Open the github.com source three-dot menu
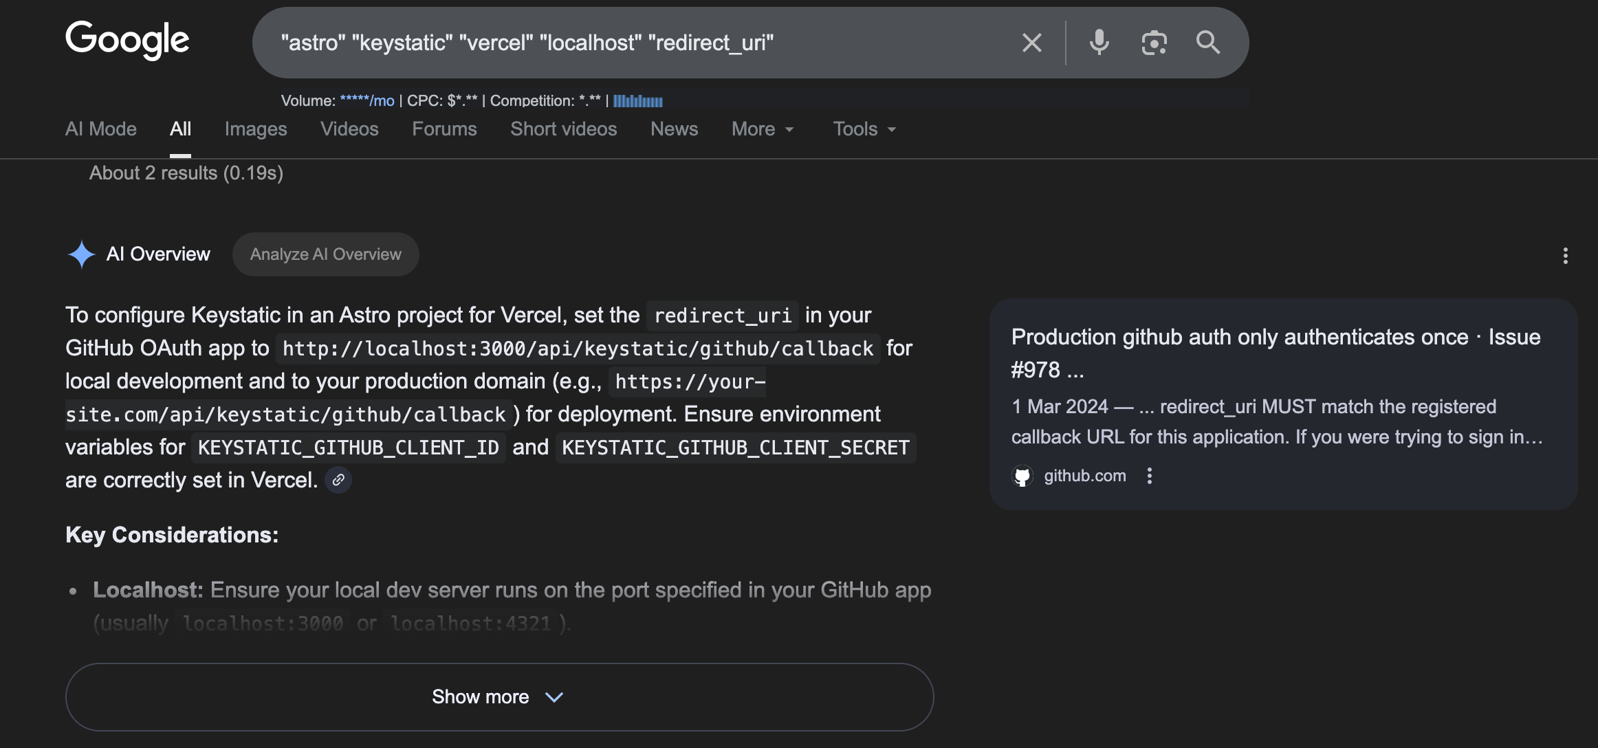 click(x=1149, y=476)
